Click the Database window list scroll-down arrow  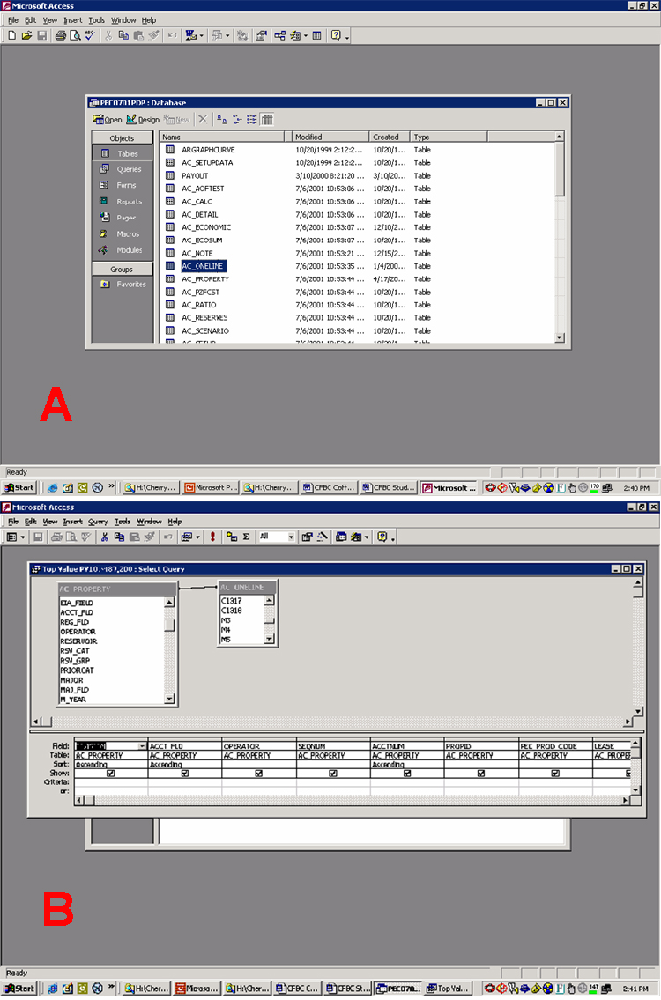[x=560, y=338]
